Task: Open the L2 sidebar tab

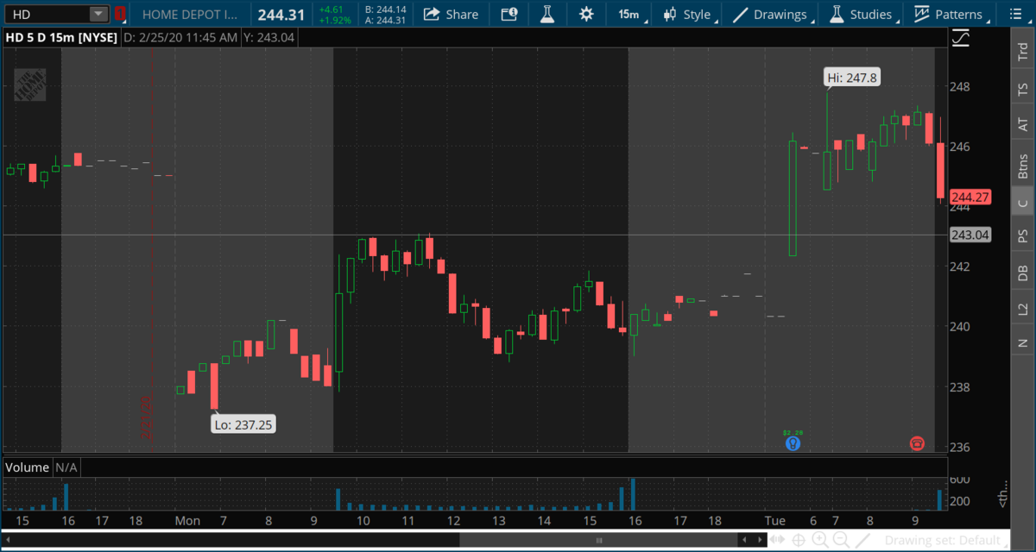Action: coord(1022,309)
